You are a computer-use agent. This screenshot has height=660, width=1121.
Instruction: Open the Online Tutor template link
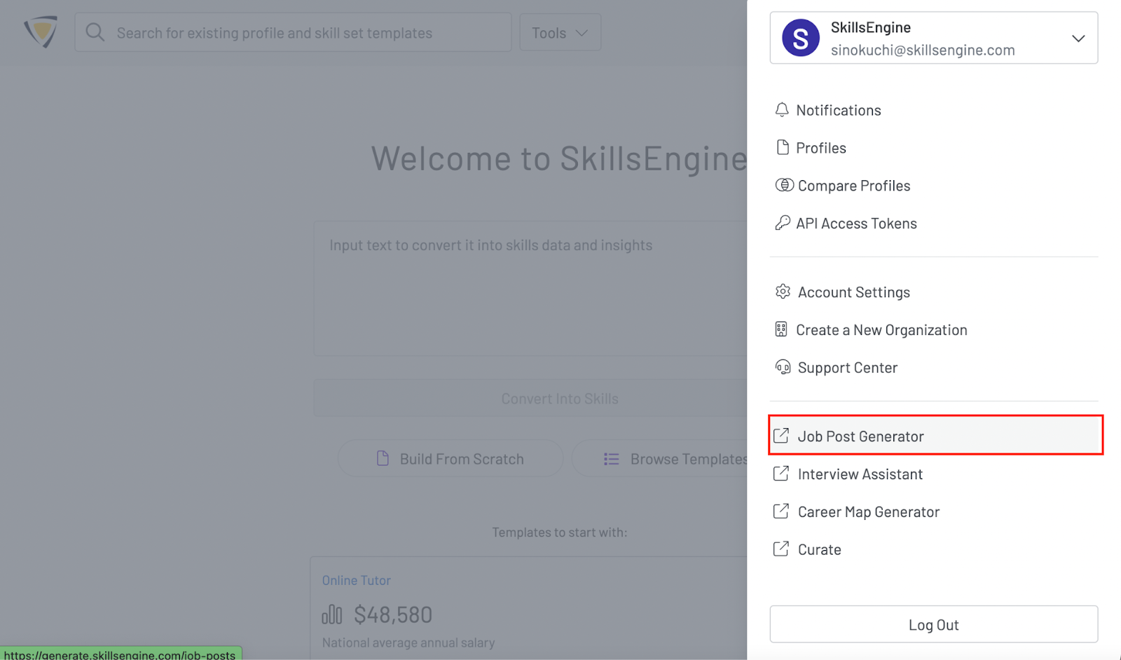coord(356,580)
